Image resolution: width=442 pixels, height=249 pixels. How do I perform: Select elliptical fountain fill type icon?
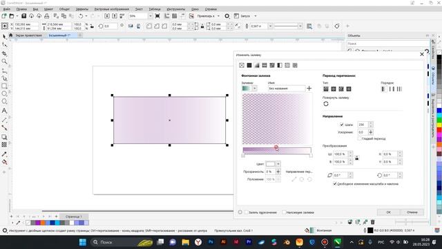(x=334, y=89)
